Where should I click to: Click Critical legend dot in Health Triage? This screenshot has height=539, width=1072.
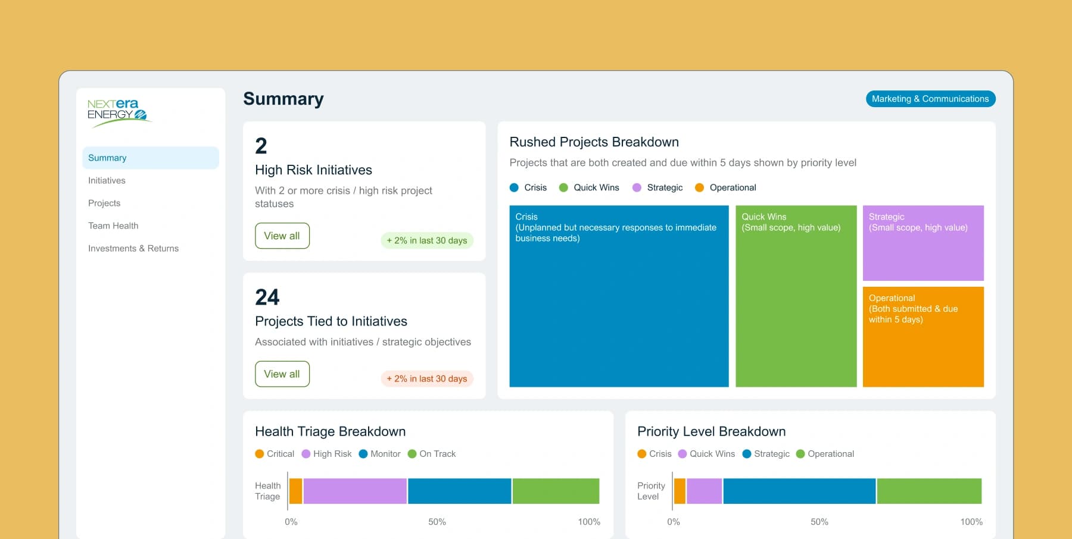(260, 454)
